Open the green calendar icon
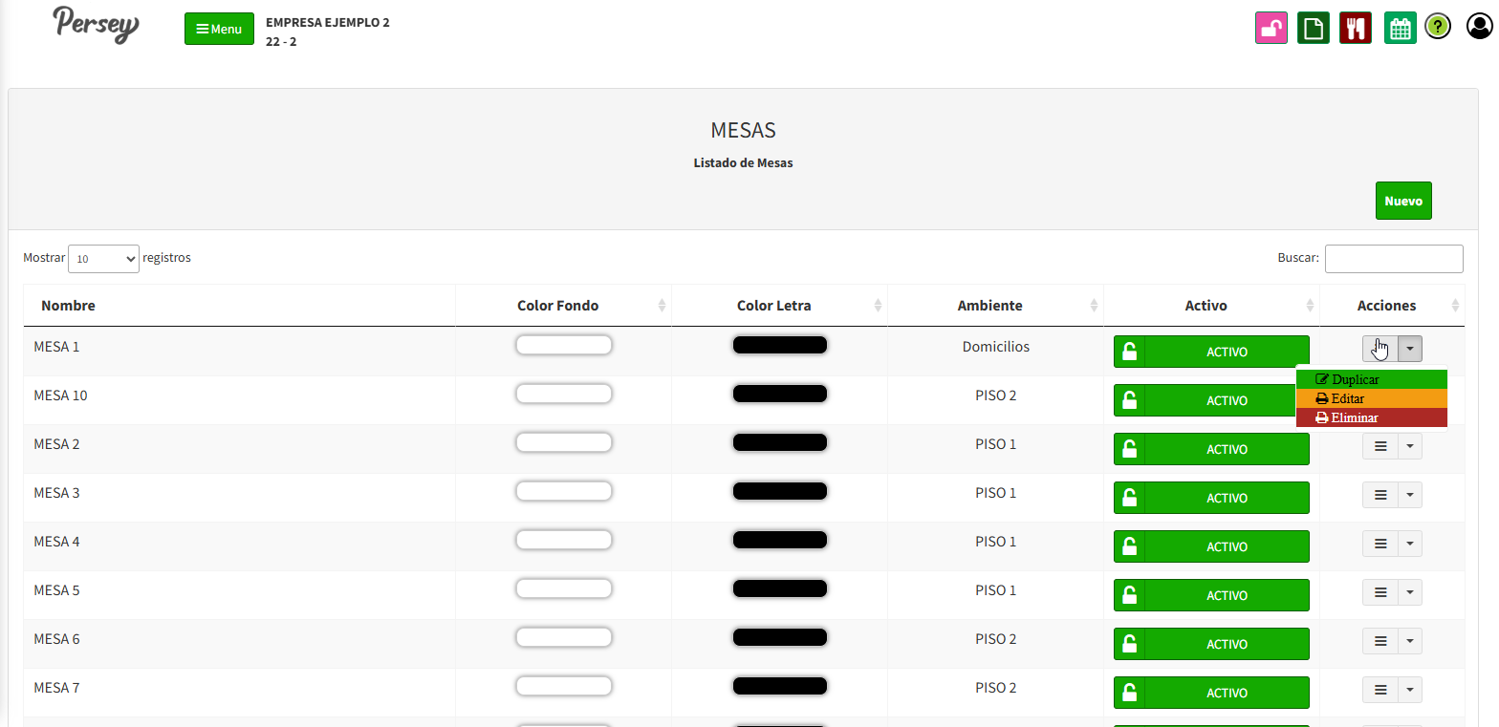Screen dimensions: 1499x727 pyautogui.click(x=1401, y=29)
